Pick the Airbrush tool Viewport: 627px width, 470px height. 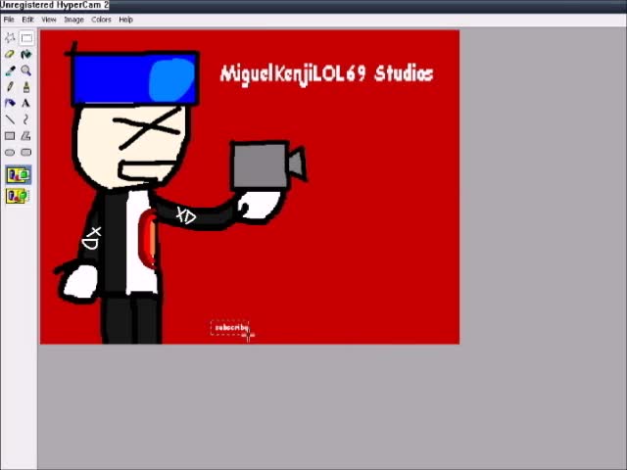pyautogui.click(x=10, y=104)
